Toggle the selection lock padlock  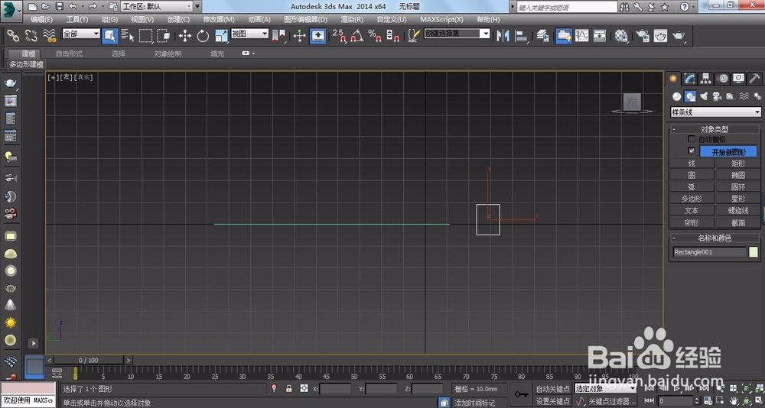click(289, 388)
